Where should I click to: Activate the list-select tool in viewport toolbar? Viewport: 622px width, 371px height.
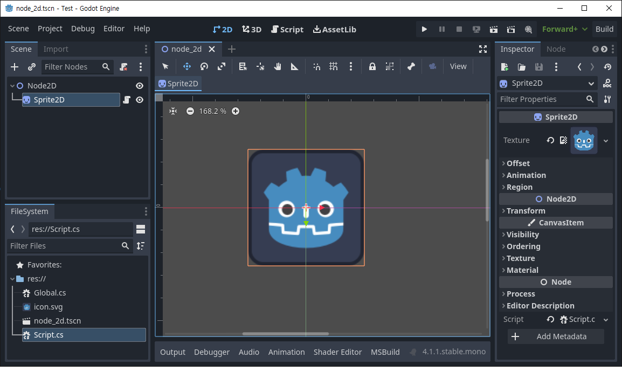coord(243,67)
